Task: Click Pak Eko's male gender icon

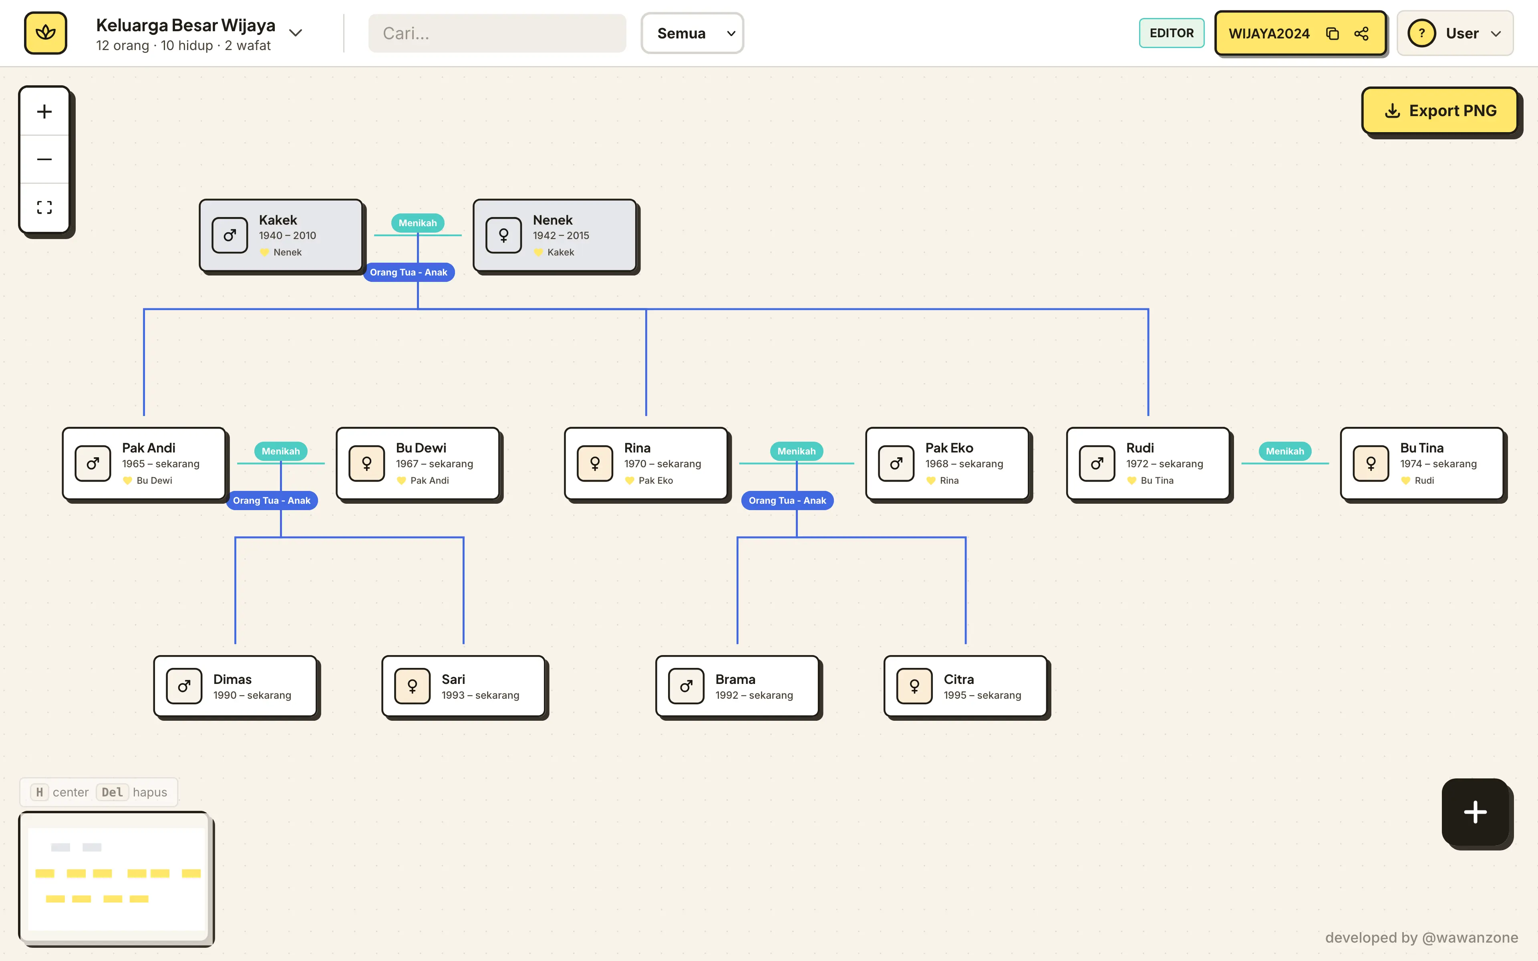Action: (x=896, y=463)
